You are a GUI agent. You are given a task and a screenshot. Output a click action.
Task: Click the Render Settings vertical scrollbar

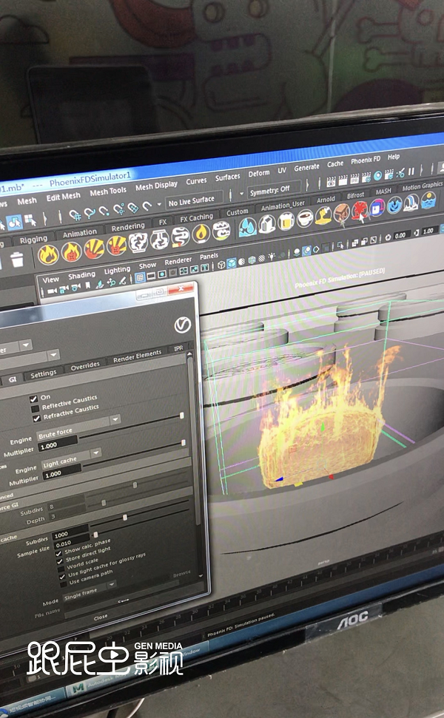pyautogui.click(x=194, y=439)
